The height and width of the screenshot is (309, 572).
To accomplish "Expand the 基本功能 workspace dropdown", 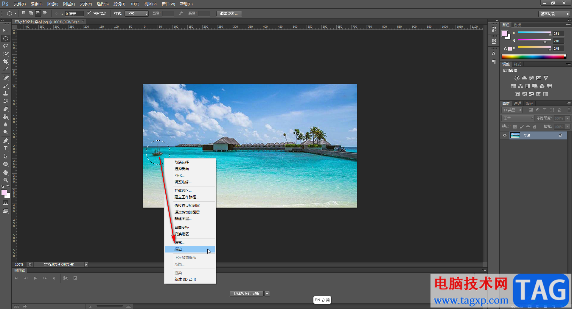I will (554, 14).
